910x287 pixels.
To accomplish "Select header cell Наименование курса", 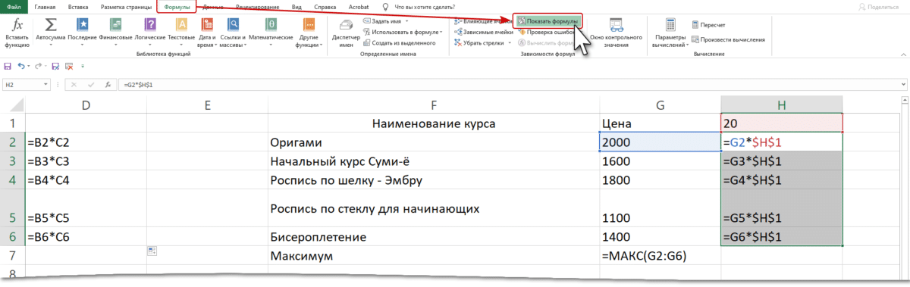I will click(x=433, y=123).
